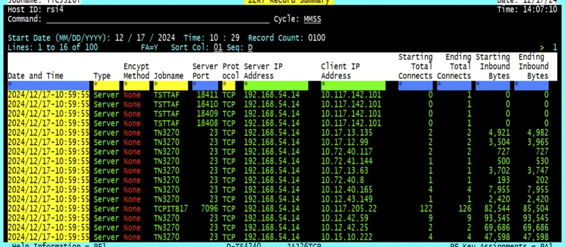Click client IP 10.72.41.144
The image size is (565, 247).
tap(347, 161)
